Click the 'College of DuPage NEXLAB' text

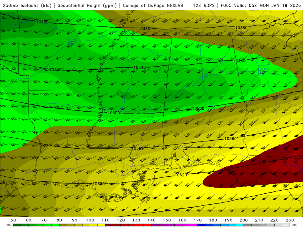click(x=153, y=6)
